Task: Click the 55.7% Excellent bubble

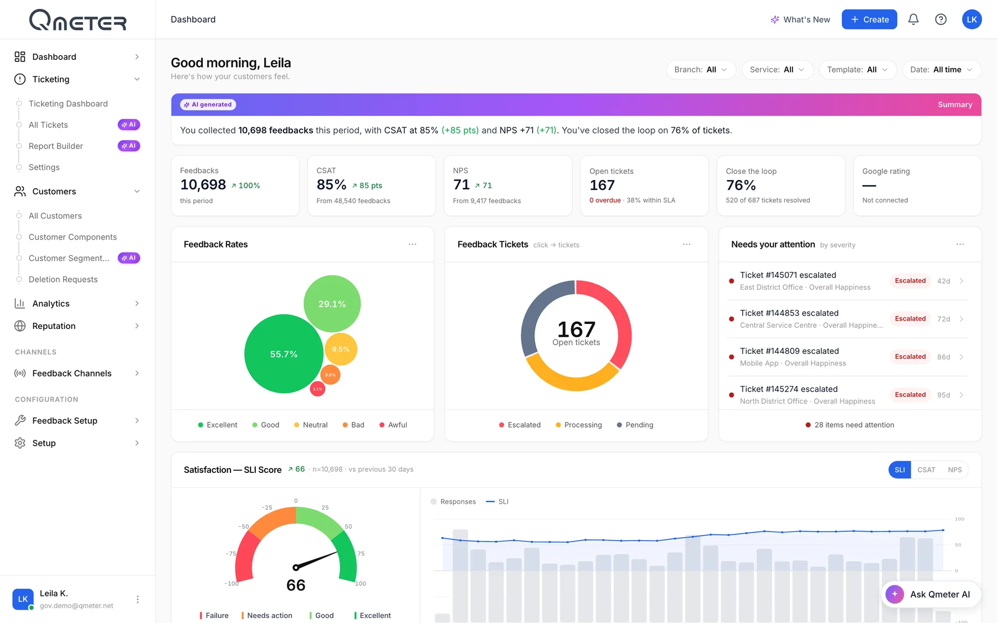Action: point(284,354)
